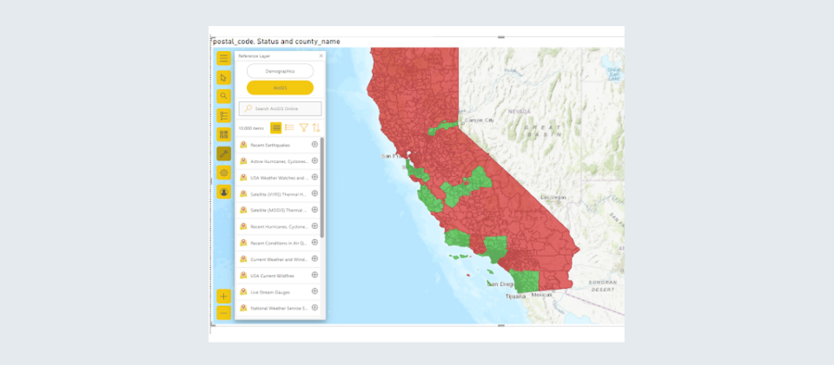Zoom in on the map
Screen dimensions: 834x365
point(224,296)
